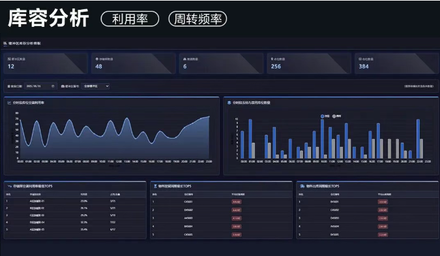
Task: Open the 全部缓冲区 buffer zone dropdown
Action: [x=95, y=86]
